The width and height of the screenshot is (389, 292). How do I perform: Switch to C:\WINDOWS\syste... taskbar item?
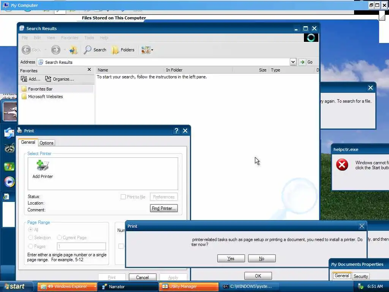tap(250, 287)
